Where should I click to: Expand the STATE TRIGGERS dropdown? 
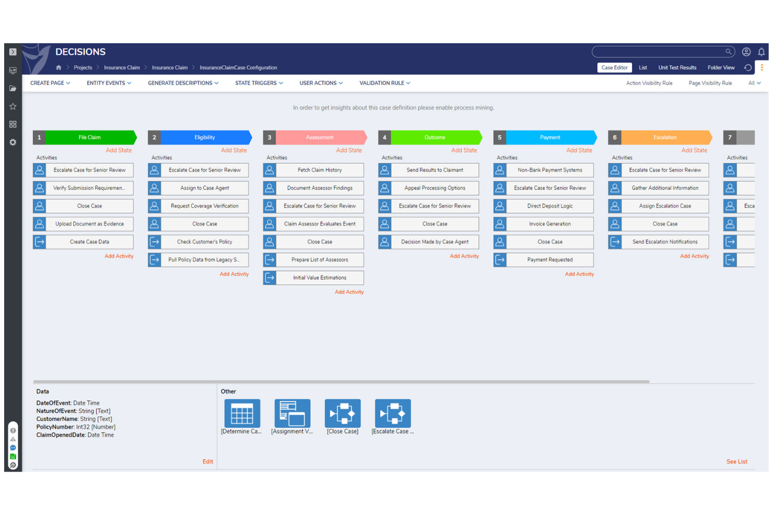pos(259,83)
